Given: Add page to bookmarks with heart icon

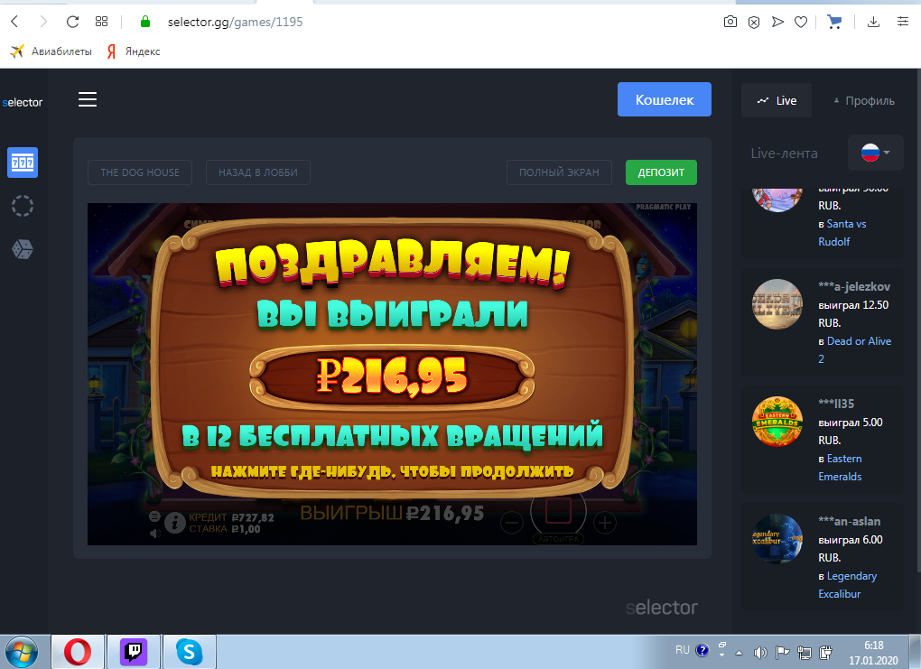Looking at the screenshot, I should click(x=801, y=22).
